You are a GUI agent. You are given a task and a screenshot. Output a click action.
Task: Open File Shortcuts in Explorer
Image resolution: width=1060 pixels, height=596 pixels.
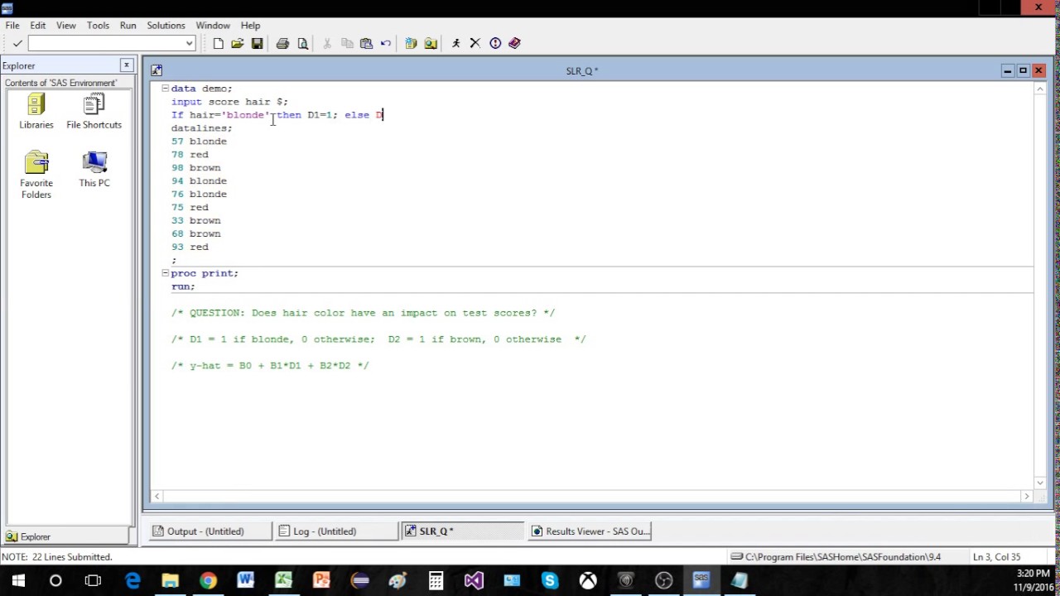coord(94,112)
